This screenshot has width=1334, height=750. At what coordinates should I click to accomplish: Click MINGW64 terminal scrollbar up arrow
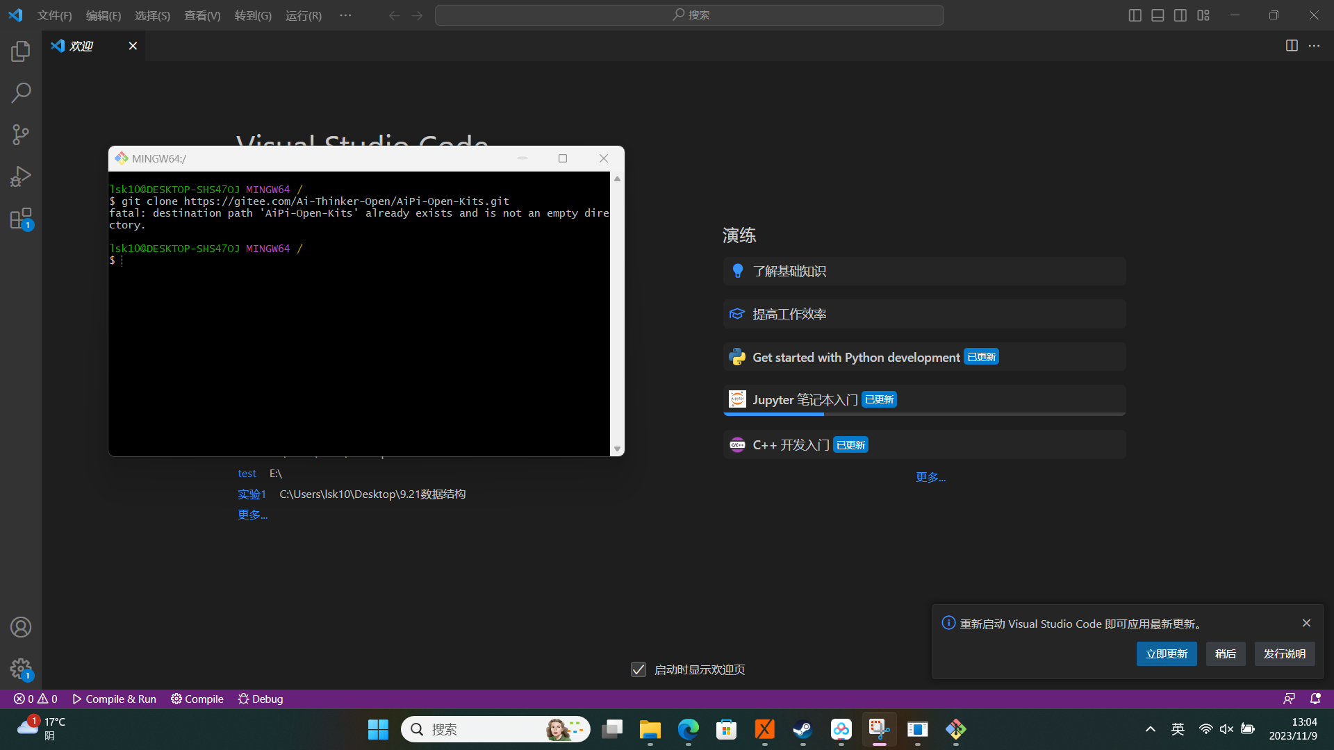pyautogui.click(x=617, y=178)
